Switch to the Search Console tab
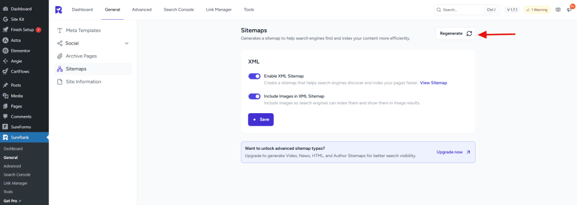Viewport: 577px width, 205px height. click(179, 10)
